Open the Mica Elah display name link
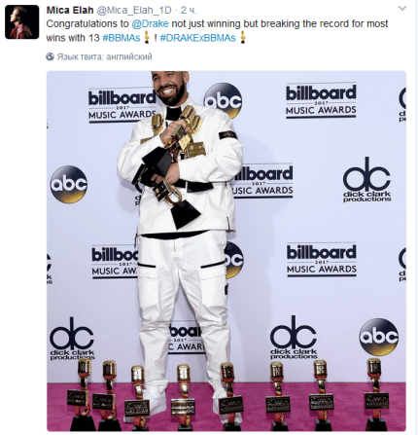Viewport: 418px width, 435px height. pyautogui.click(x=70, y=10)
